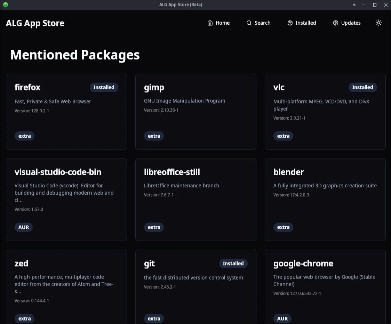Click git's Installed badge
Screen dimensions: 391x324
[x=233, y=264]
